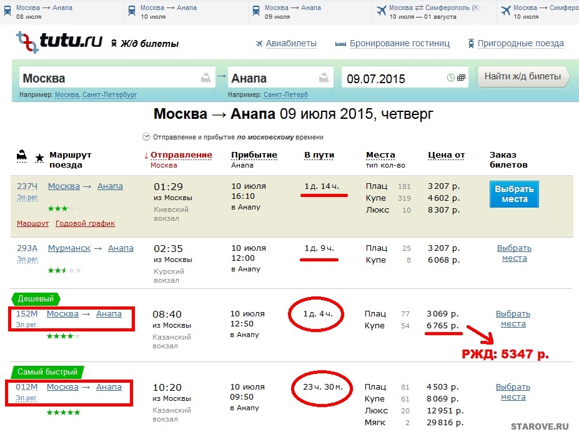Click station icon in Москва departure field
Image resolution: width=579 pixels, height=434 pixels.
[x=205, y=78]
